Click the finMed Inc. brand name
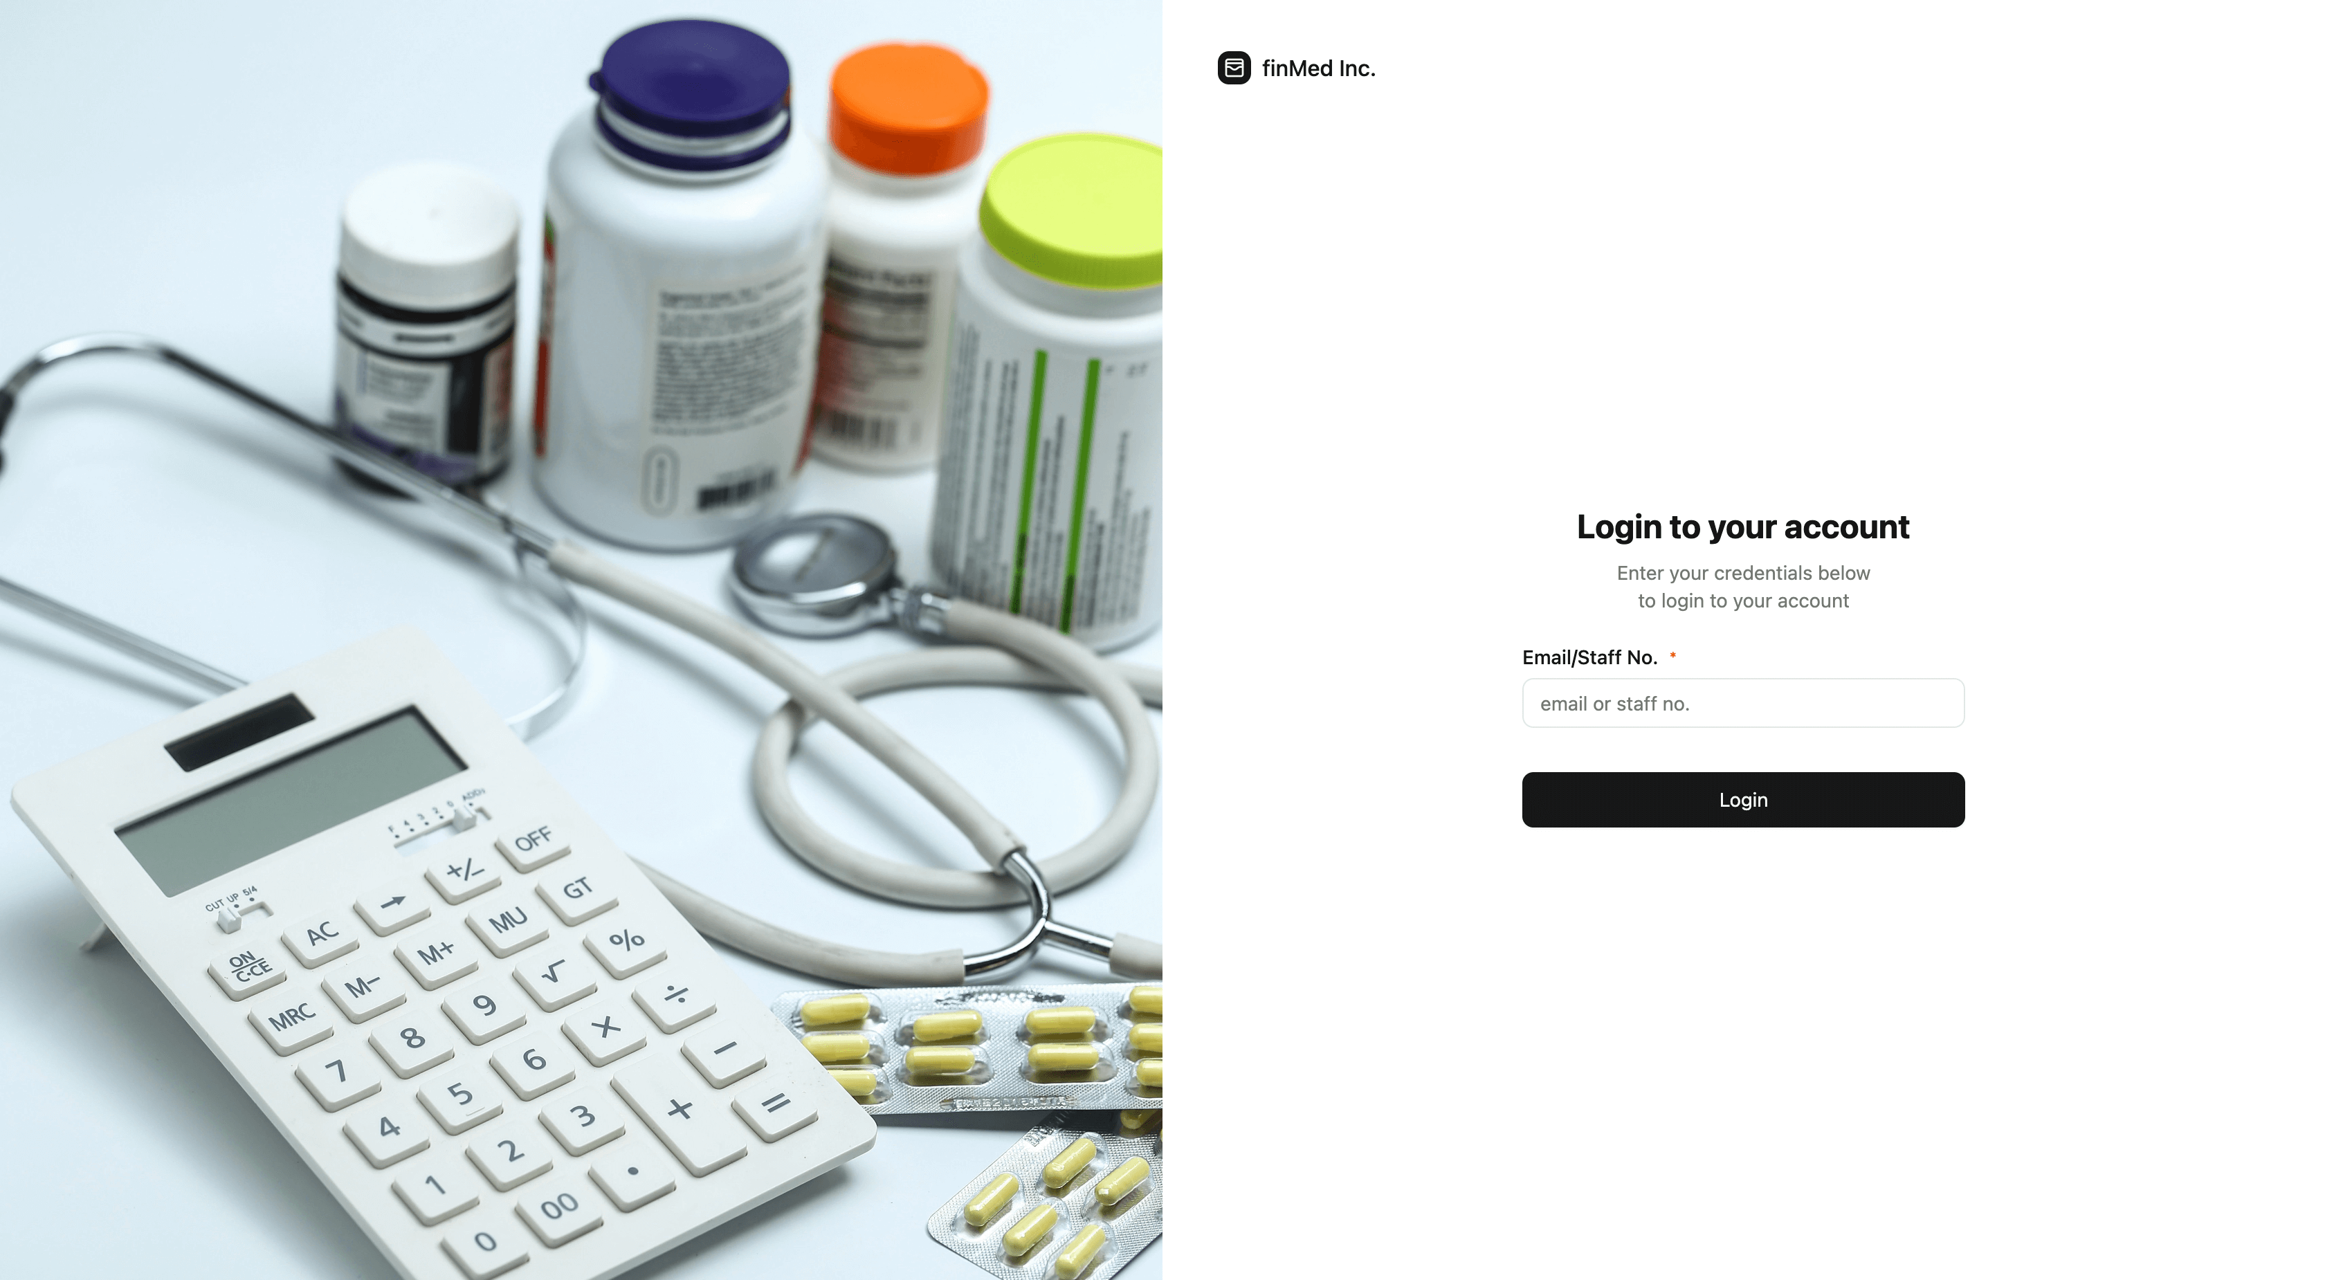The height and width of the screenshot is (1280, 2325). click(x=1317, y=68)
